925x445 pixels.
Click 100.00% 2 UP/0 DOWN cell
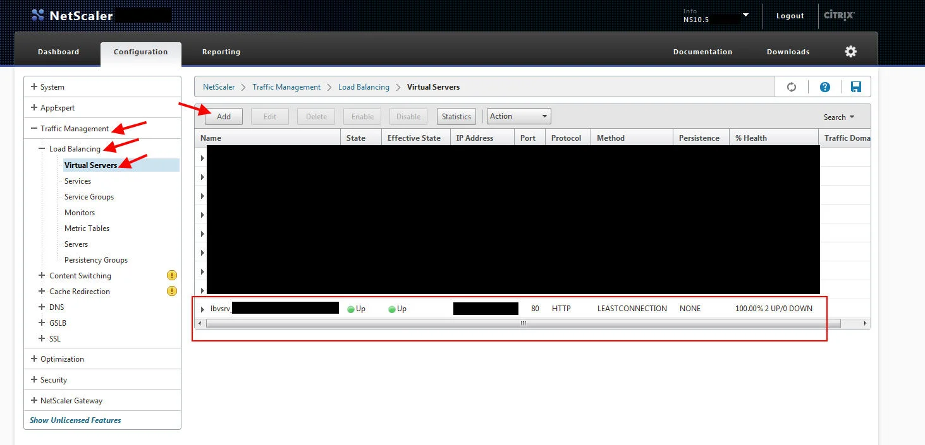click(774, 309)
